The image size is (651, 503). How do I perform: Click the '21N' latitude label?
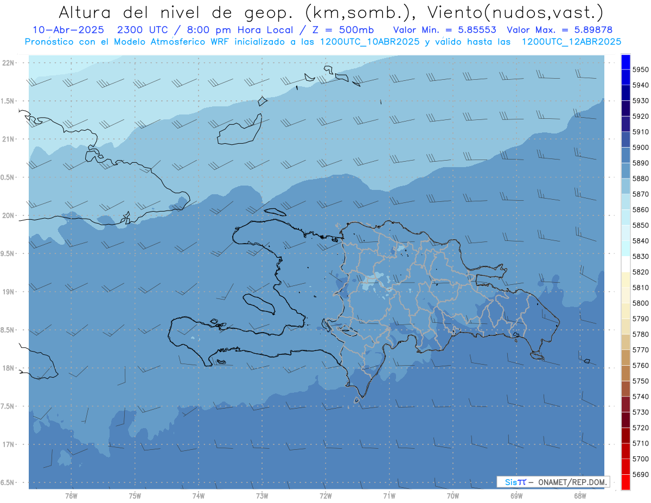(x=8, y=139)
